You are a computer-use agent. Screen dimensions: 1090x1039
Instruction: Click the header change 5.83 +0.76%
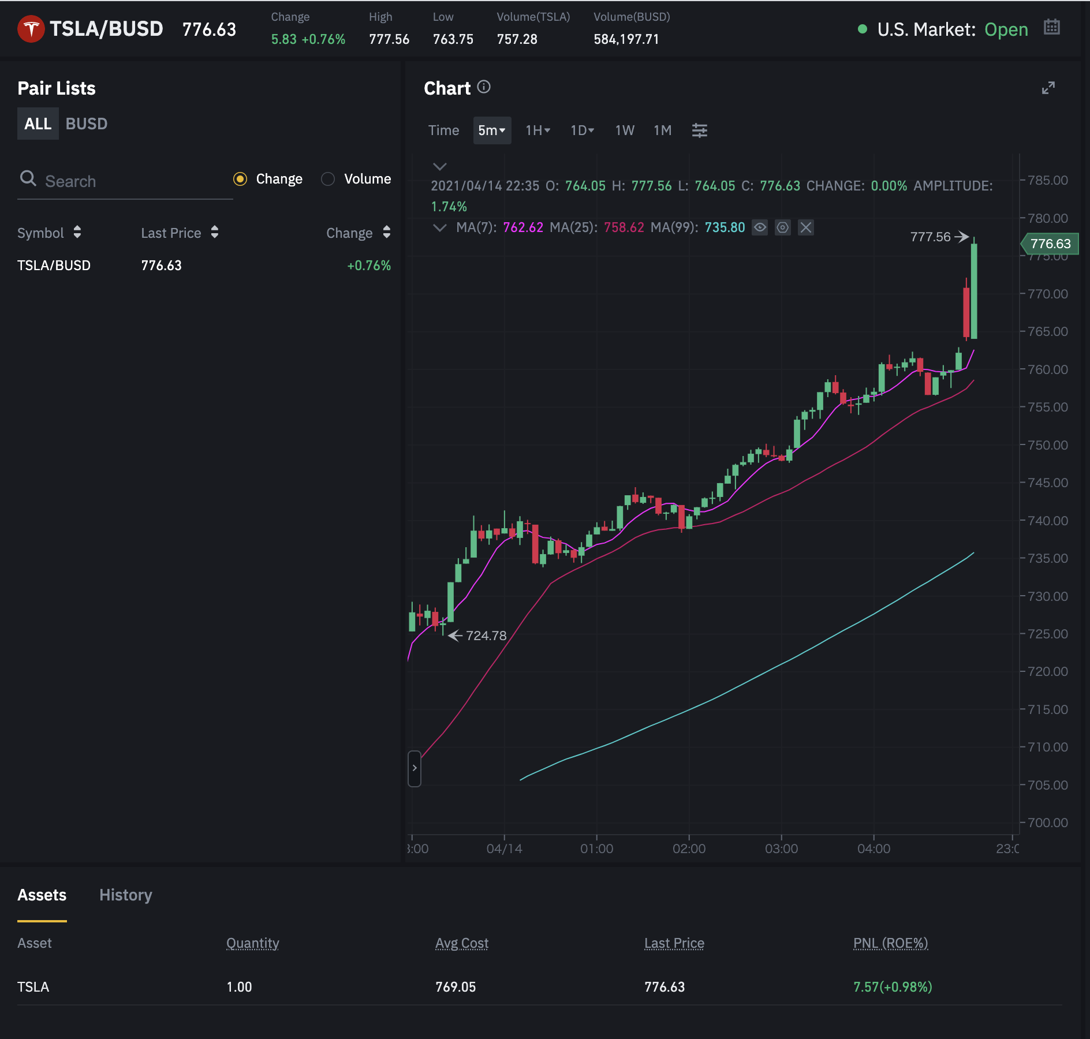click(x=308, y=39)
